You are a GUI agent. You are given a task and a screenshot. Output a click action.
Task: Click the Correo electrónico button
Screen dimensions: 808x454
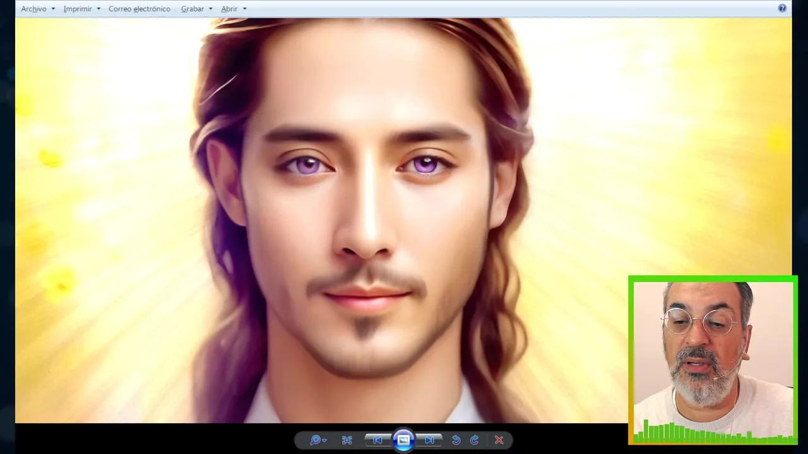140,9
